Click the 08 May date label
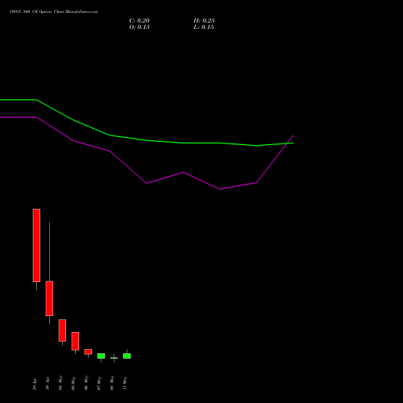Image resolution: width=403 pixels, height=403 pixels. pyautogui.click(x=112, y=383)
